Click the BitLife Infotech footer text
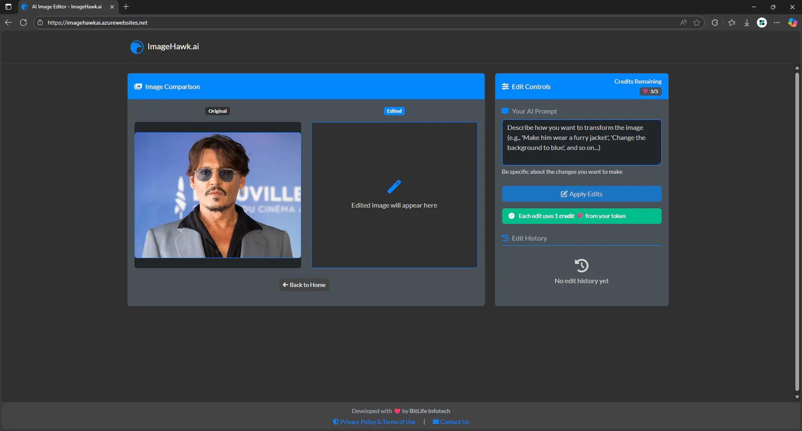 click(x=430, y=411)
